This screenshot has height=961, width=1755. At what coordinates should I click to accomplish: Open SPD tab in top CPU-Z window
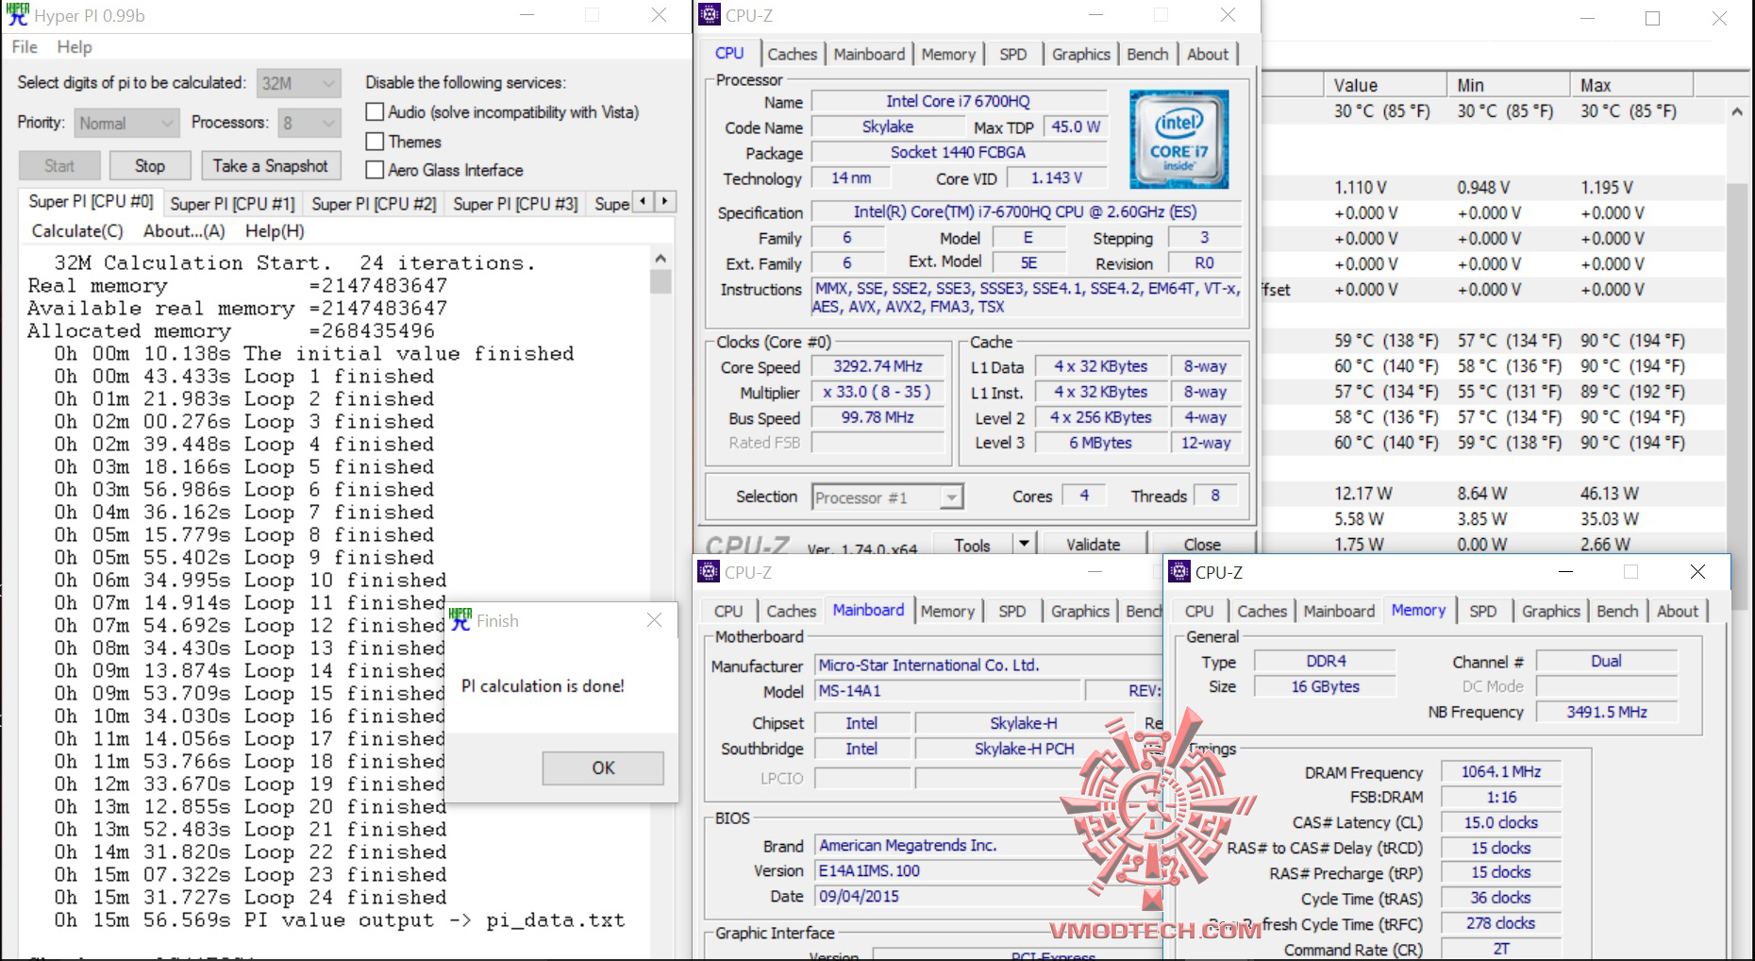[x=1013, y=54]
